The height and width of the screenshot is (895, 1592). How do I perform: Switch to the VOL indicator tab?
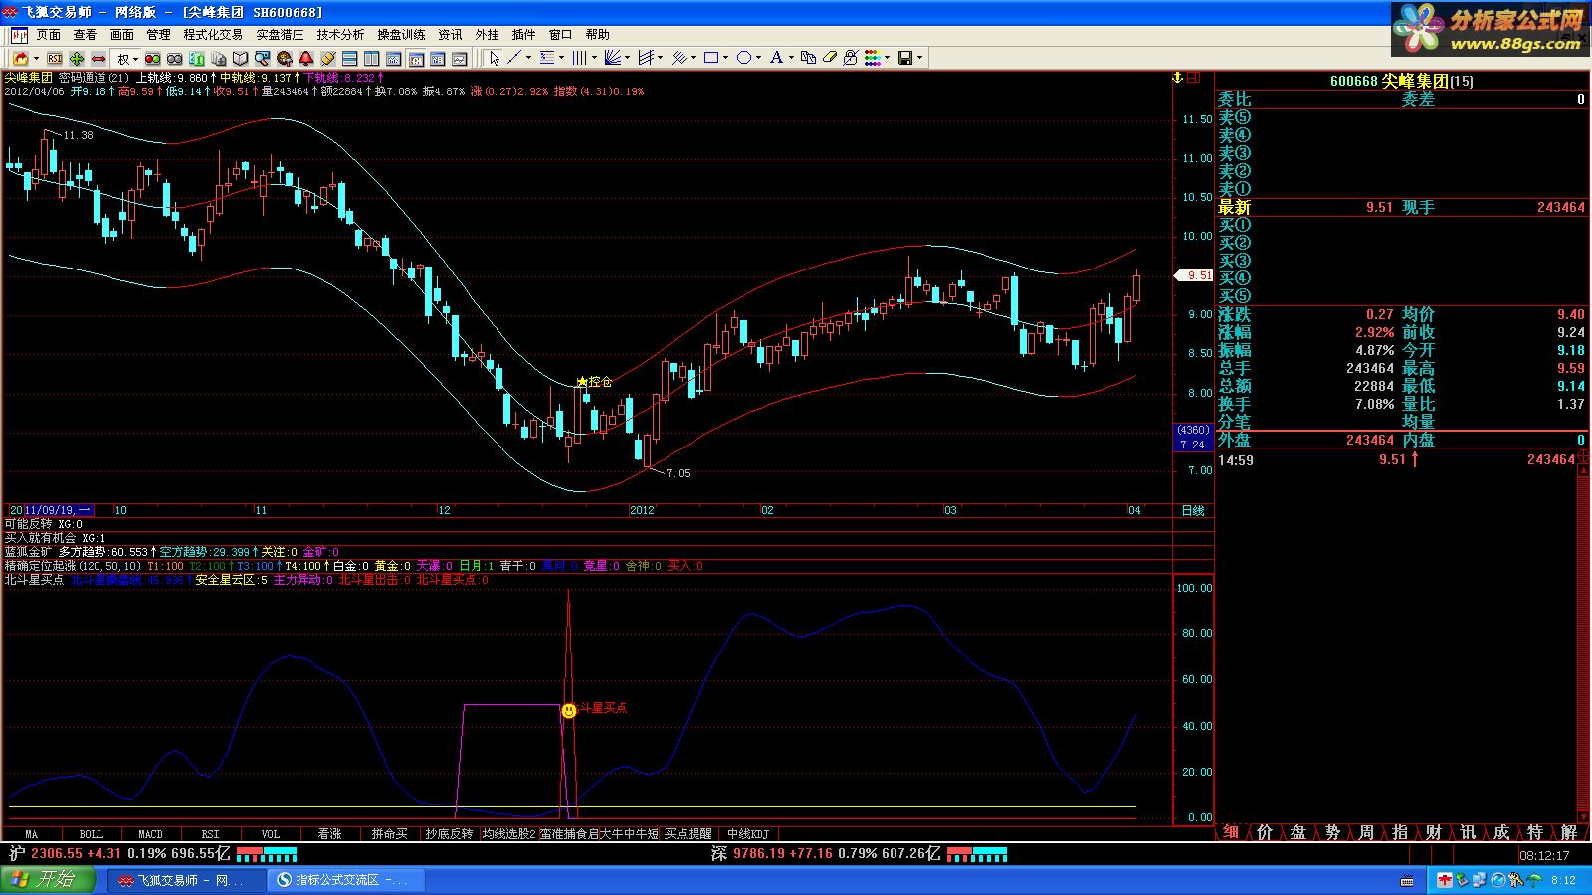pos(270,834)
